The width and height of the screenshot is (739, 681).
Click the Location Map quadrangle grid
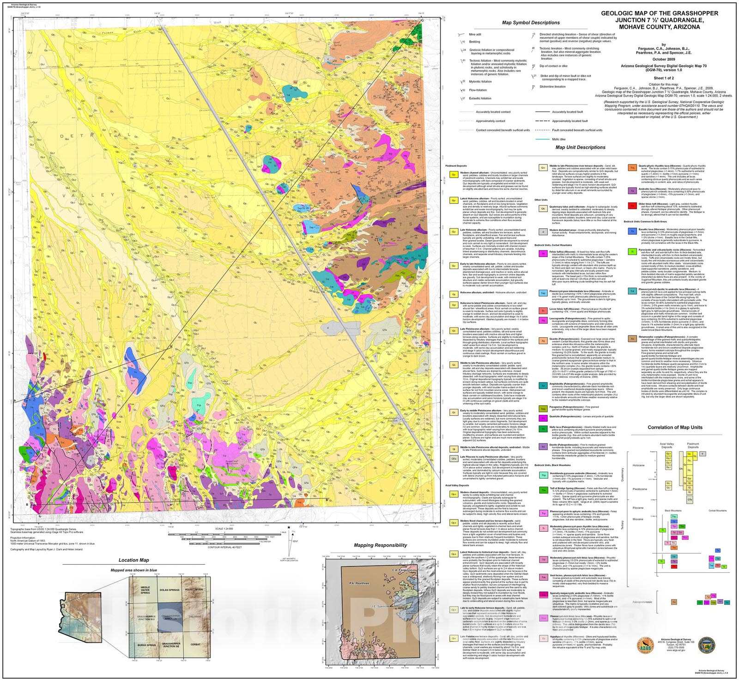point(169,618)
